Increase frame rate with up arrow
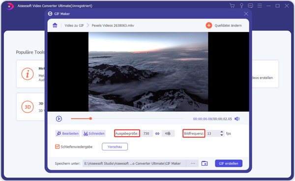This screenshot has width=295, height=181. tap(222, 132)
